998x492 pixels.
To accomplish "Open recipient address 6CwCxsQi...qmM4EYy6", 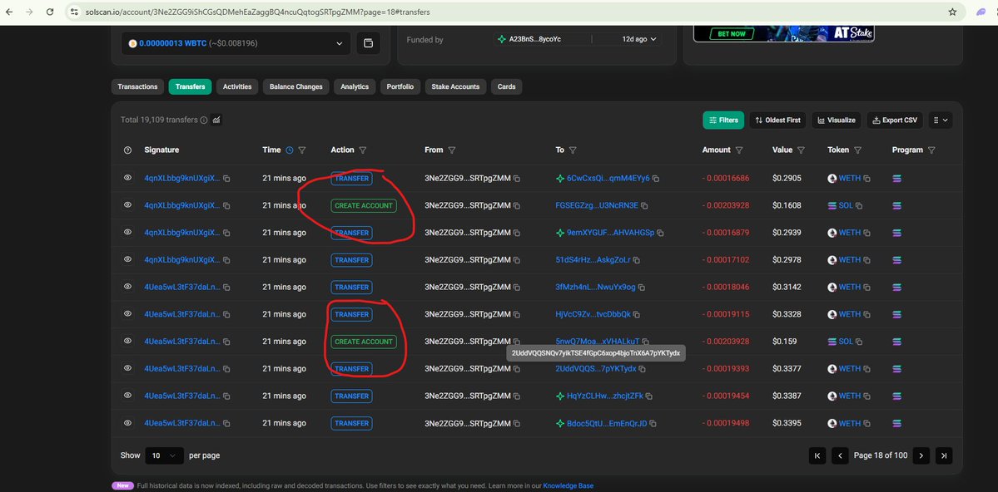I will point(608,179).
